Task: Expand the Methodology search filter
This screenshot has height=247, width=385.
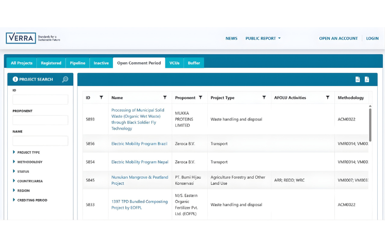Action: tap(30, 162)
